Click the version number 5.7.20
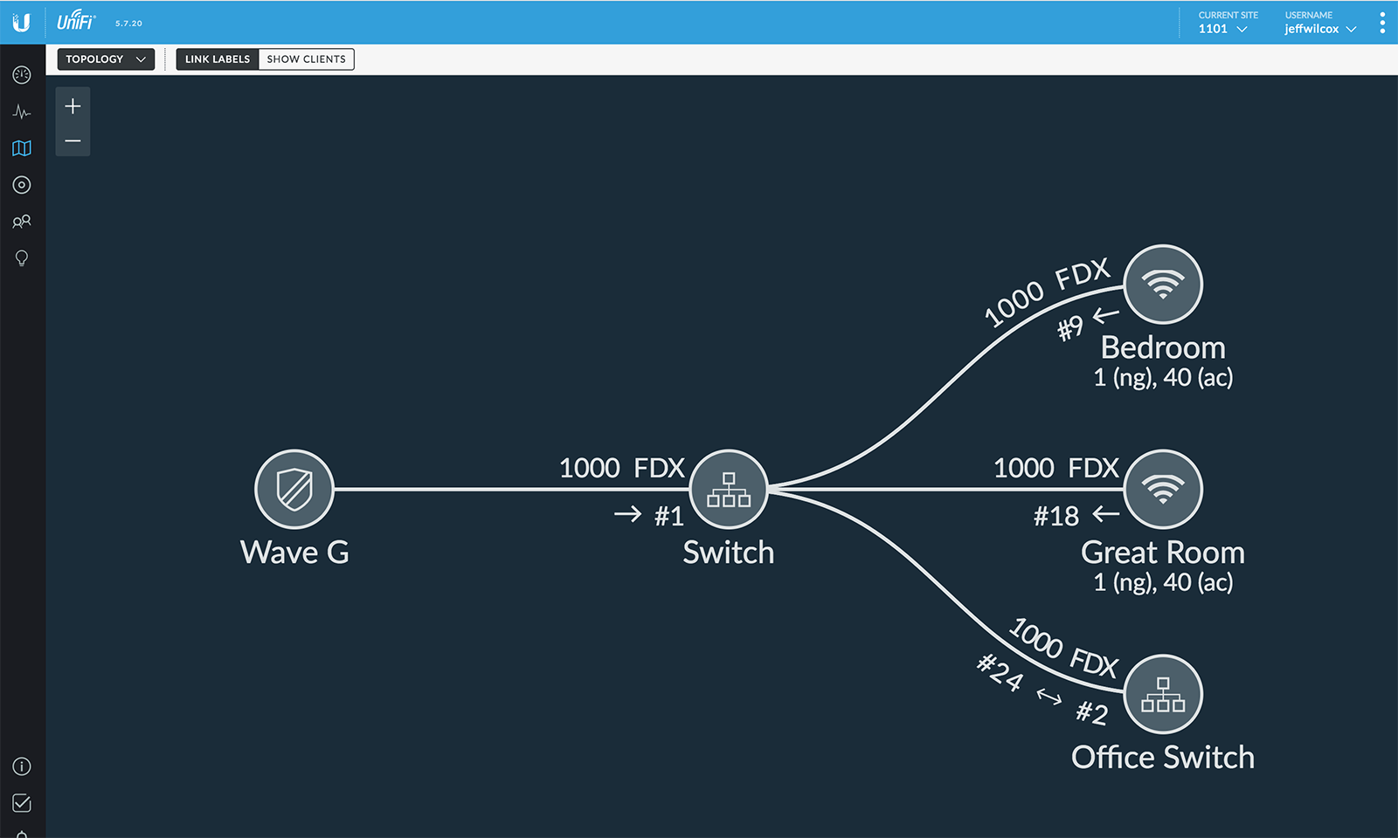The height and width of the screenshot is (838, 1398). (x=128, y=24)
